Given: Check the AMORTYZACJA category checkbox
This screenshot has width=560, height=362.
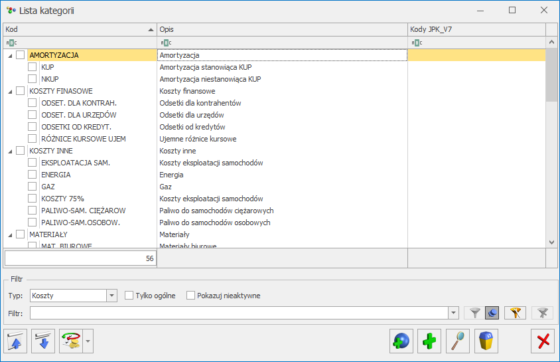Looking at the screenshot, I should 21,55.
